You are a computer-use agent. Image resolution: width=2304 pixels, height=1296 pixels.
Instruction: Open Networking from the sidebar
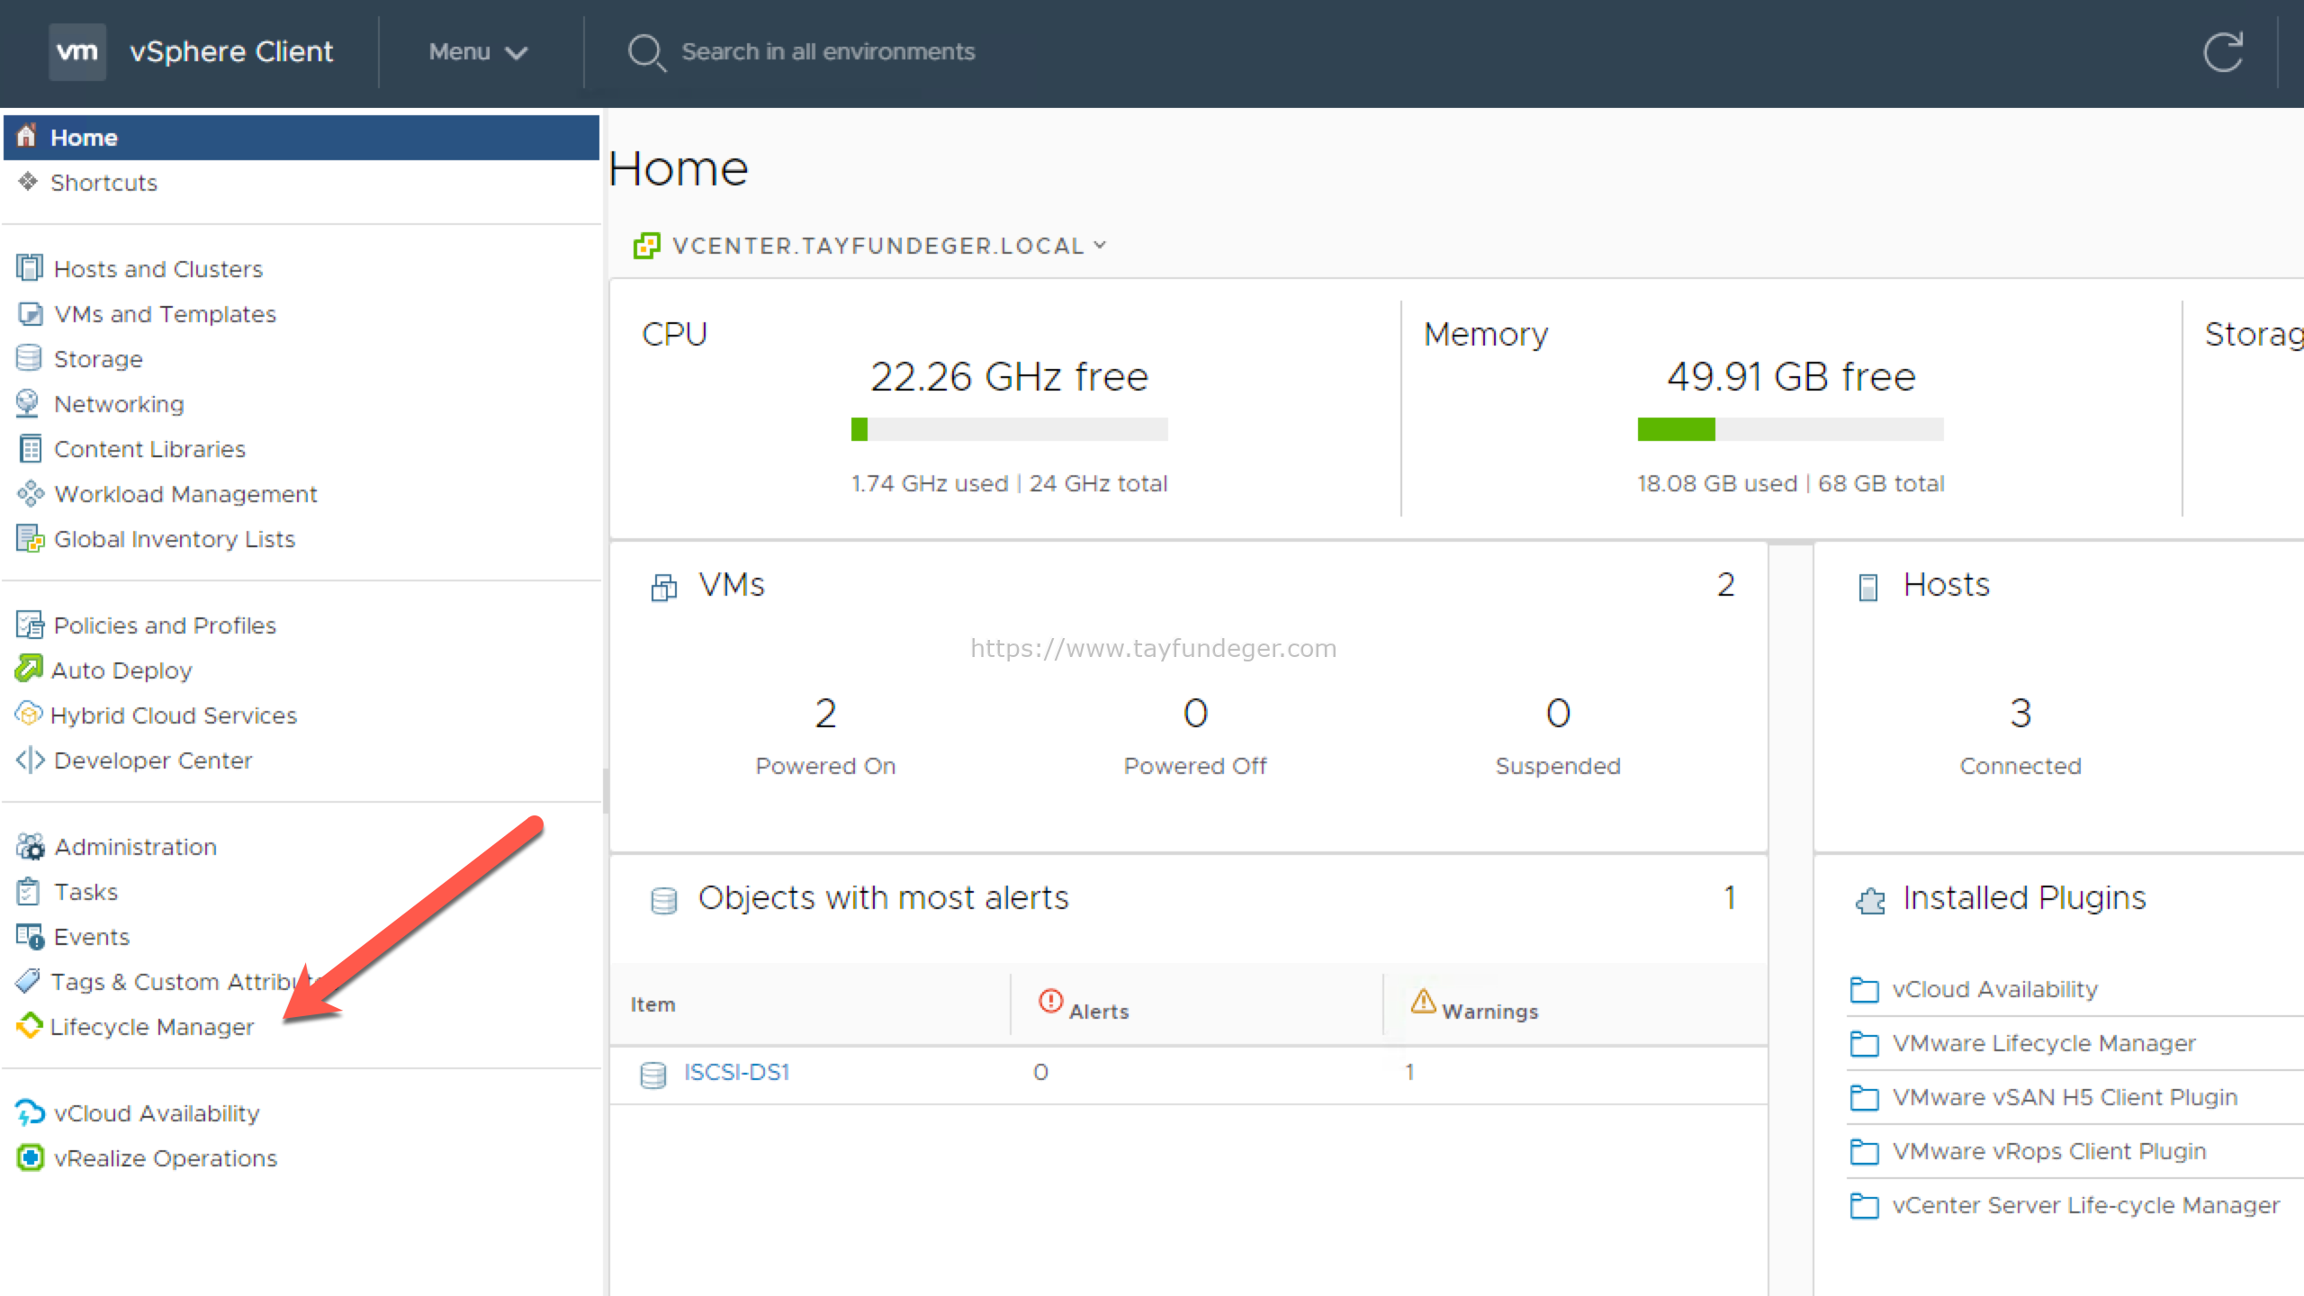tap(119, 404)
